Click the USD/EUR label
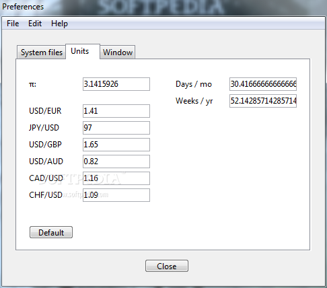327x288 pixels. coord(45,111)
